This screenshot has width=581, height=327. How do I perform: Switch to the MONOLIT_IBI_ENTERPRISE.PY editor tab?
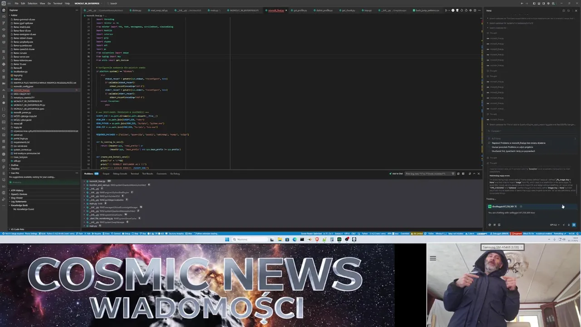click(x=243, y=10)
